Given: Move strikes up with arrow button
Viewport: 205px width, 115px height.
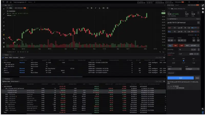Looking at the screenshot, I should 182,41.
